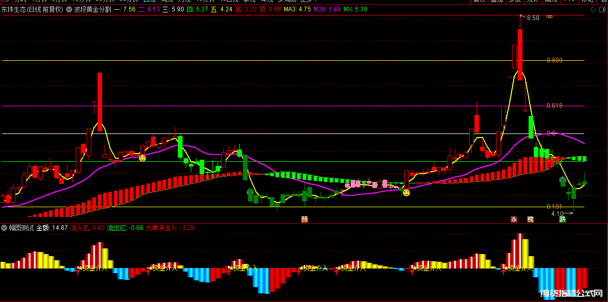This screenshot has width=608, height=302.
Task: Click the 四: 5.27 indicator value
Action: pos(197,9)
